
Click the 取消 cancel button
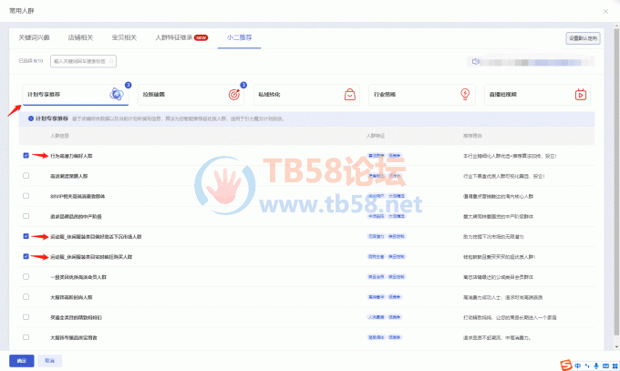pyautogui.click(x=50, y=361)
